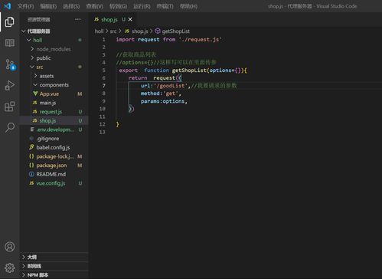Select shop.js in the file tree
The width and height of the screenshot is (382, 279).
click(54, 120)
